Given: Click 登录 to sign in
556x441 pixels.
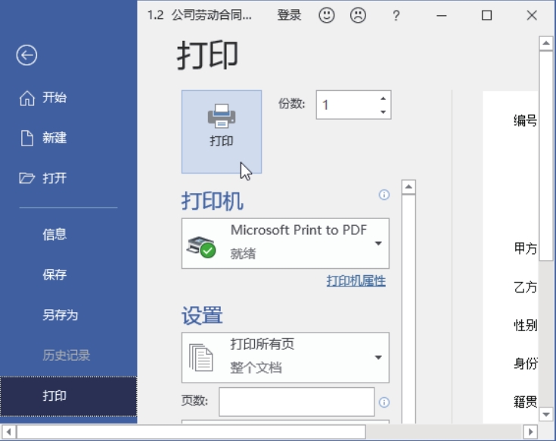Looking at the screenshot, I should pos(289,15).
